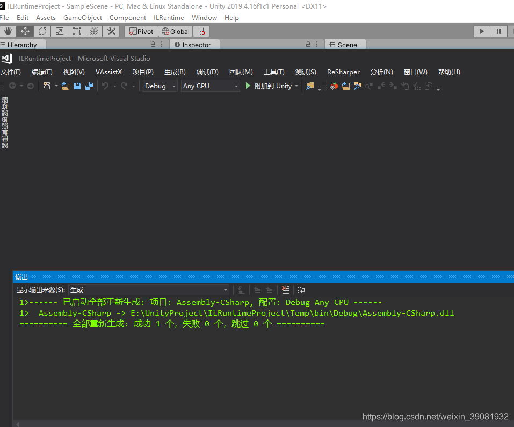Open Visual Studio 团队(M) menu
Image resolution: width=514 pixels, height=427 pixels.
click(241, 72)
